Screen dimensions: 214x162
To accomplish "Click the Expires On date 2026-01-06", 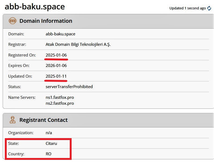I will pyautogui.click(x=56, y=65).
